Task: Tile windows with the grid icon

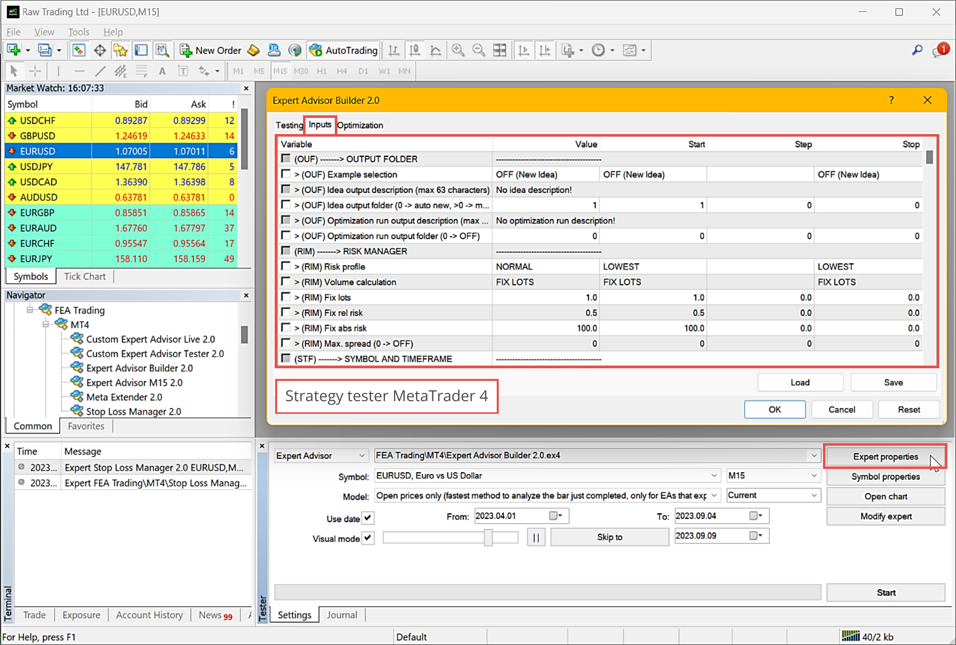Action: click(x=499, y=50)
